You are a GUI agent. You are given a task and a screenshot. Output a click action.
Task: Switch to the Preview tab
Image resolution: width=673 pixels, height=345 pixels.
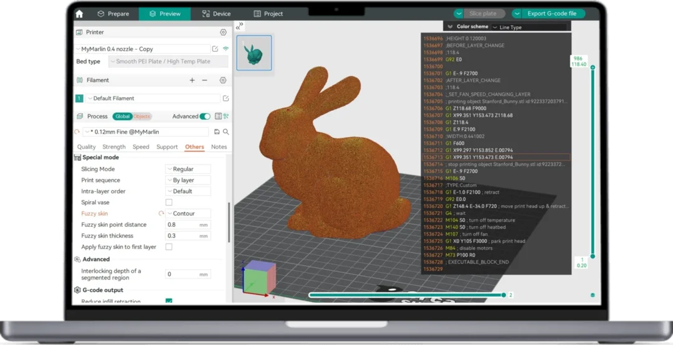pyautogui.click(x=165, y=14)
